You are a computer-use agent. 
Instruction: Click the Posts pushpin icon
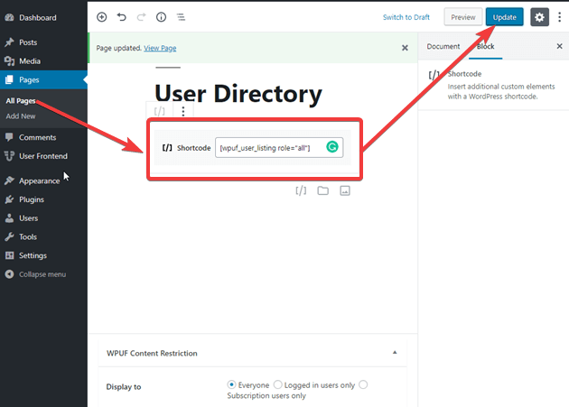pyautogui.click(x=9, y=42)
